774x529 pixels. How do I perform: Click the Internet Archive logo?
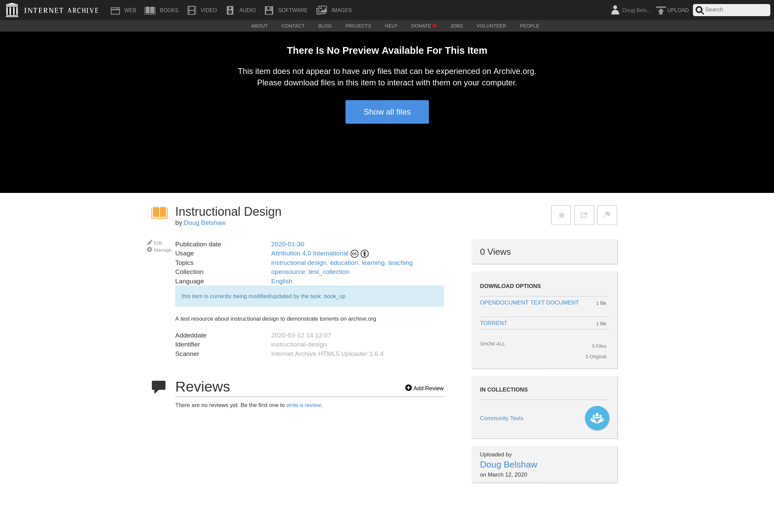(x=52, y=10)
